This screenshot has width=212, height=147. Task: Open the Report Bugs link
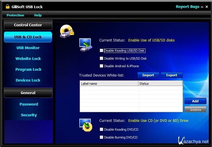coord(187,7)
